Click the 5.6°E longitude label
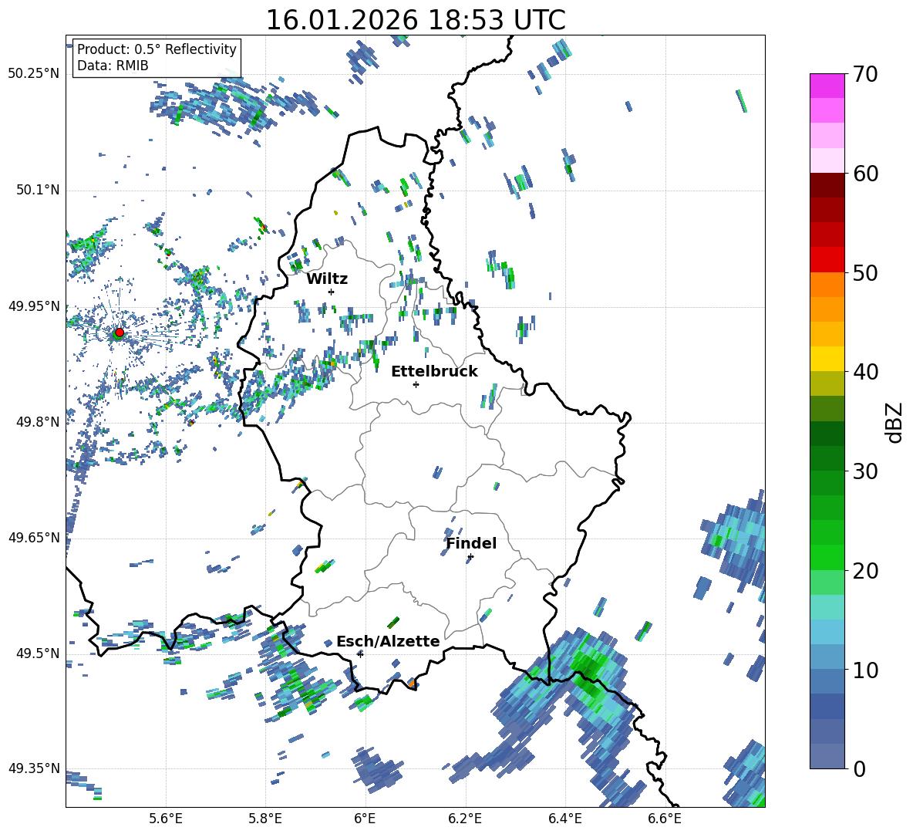Image resolution: width=913 pixels, height=834 pixels. (165, 819)
